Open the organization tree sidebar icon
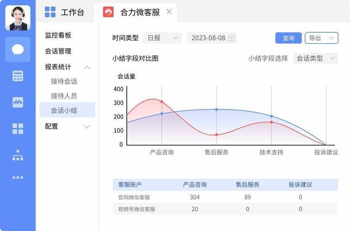Image resolution: width=350 pixels, height=231 pixels. 18,155
